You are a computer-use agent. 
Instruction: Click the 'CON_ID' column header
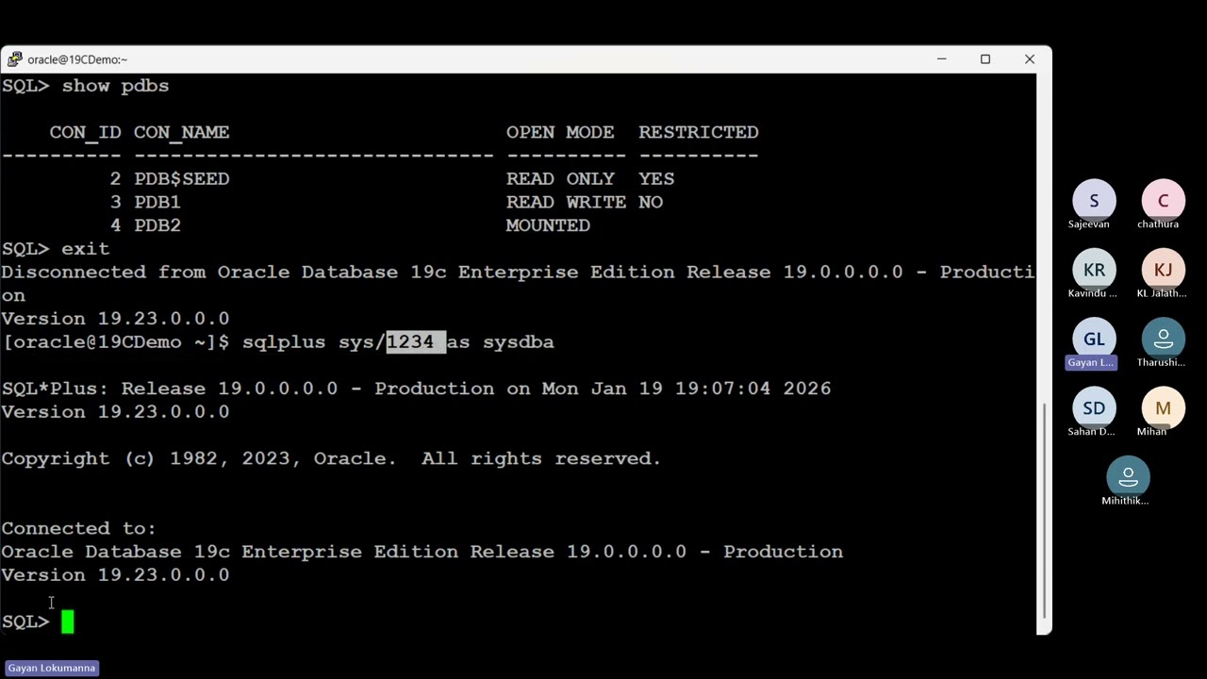(x=85, y=132)
